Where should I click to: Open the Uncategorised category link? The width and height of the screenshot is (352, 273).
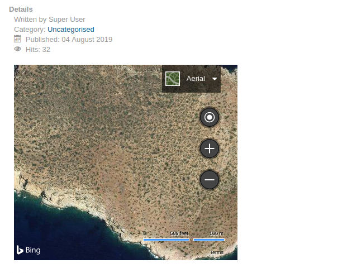[71, 30]
